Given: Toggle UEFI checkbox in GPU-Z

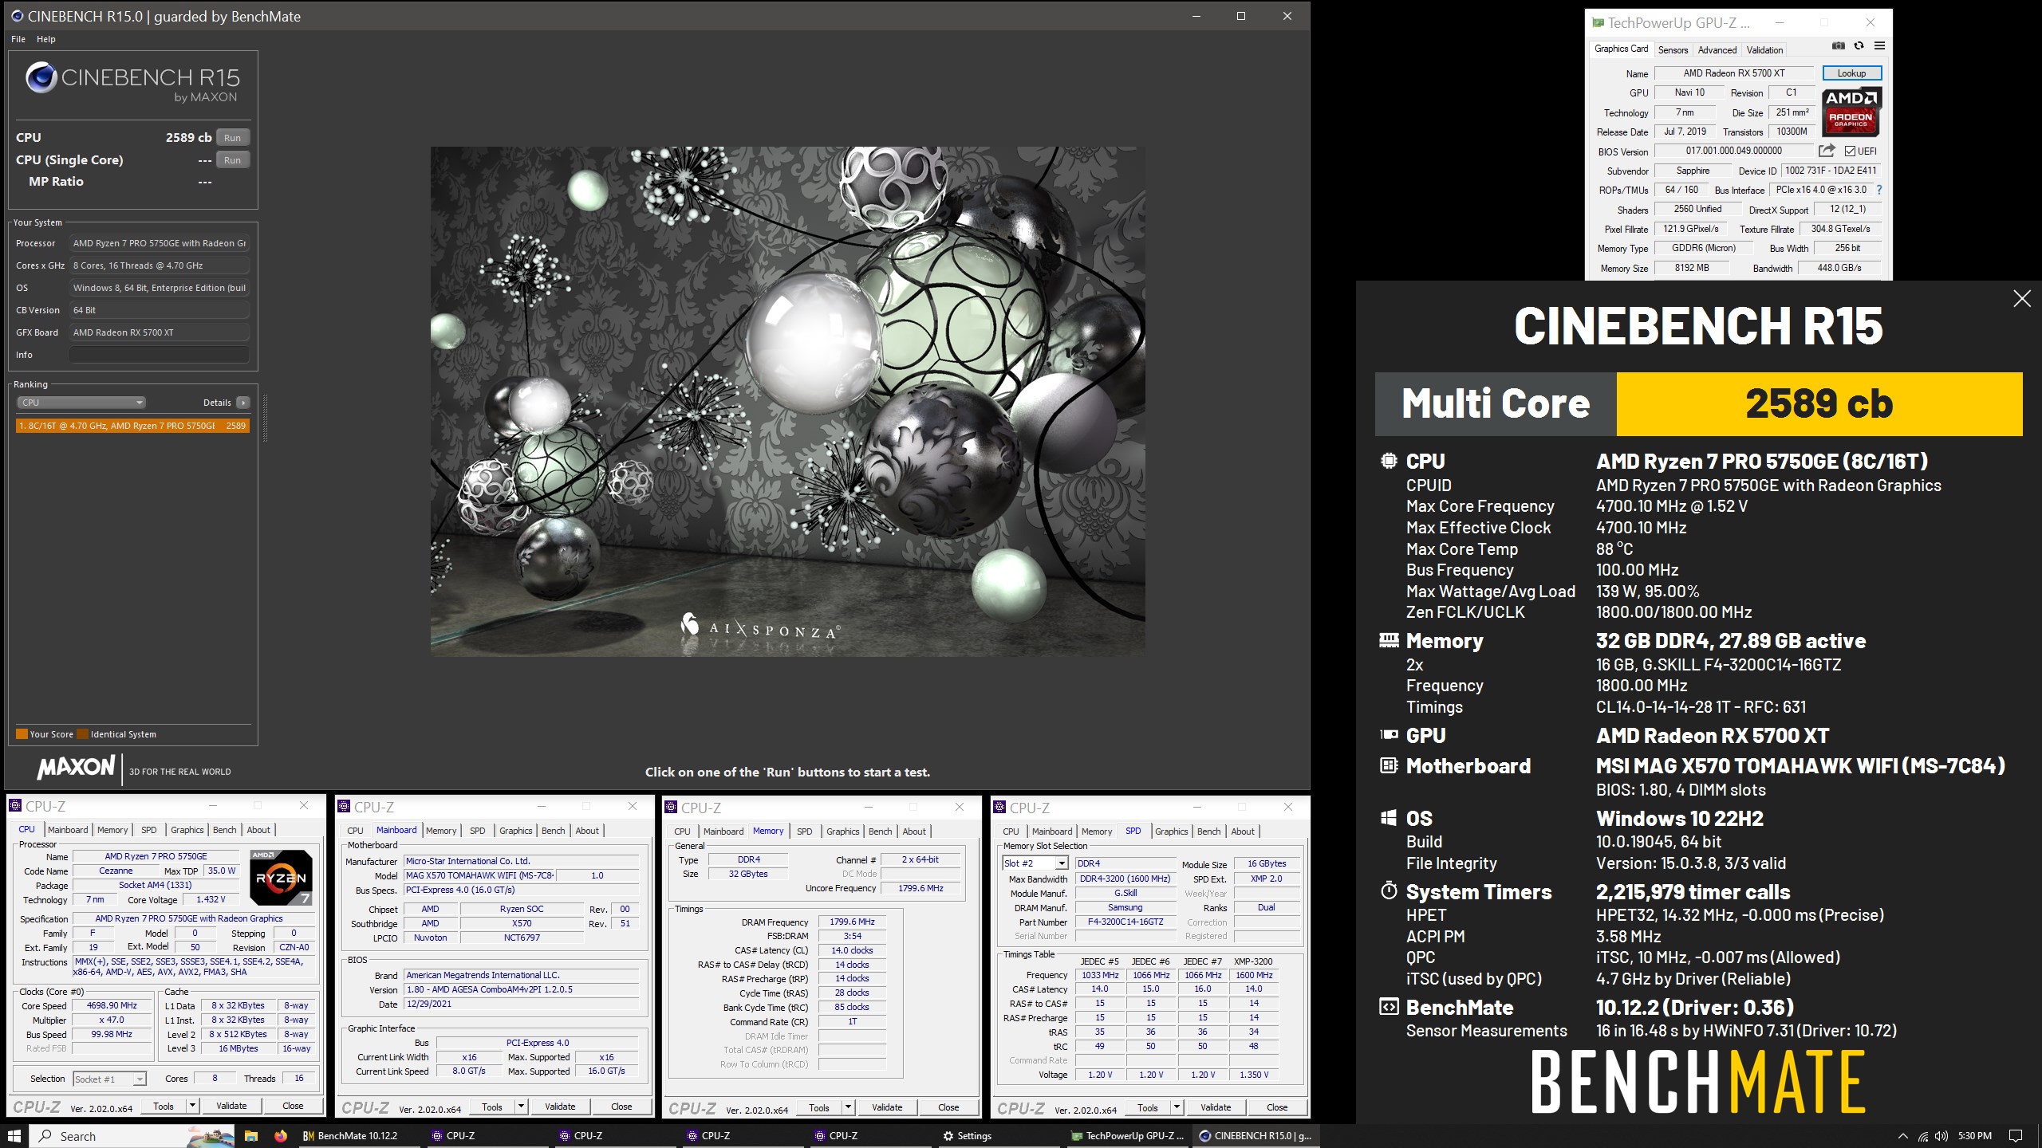Looking at the screenshot, I should point(1850,151).
